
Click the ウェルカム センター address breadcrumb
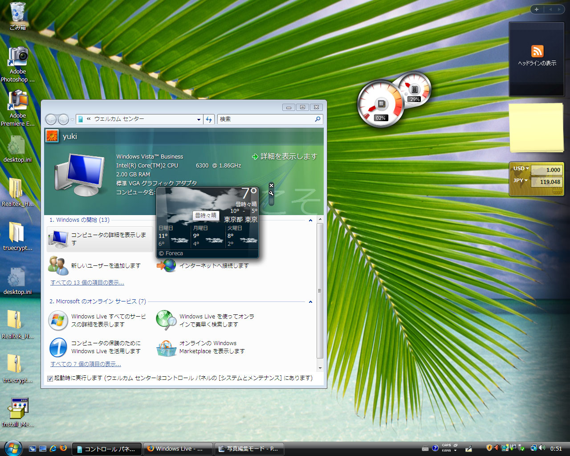pyautogui.click(x=119, y=119)
